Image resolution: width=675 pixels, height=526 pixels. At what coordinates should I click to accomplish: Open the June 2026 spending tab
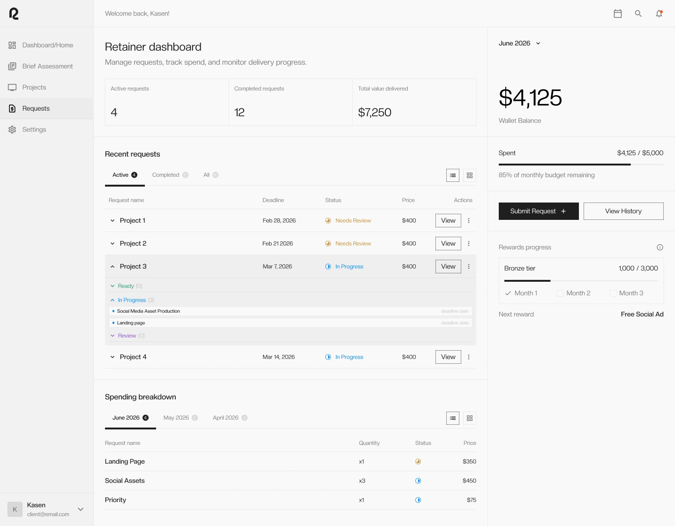click(130, 418)
